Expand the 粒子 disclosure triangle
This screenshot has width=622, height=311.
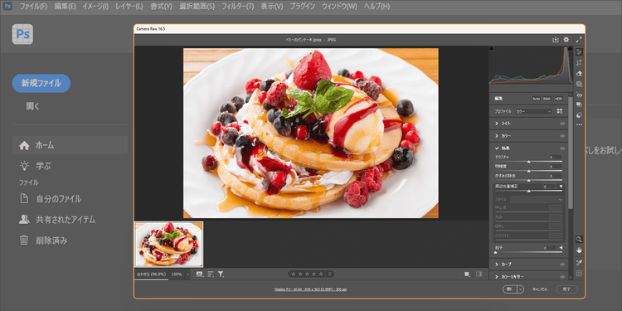click(x=561, y=248)
